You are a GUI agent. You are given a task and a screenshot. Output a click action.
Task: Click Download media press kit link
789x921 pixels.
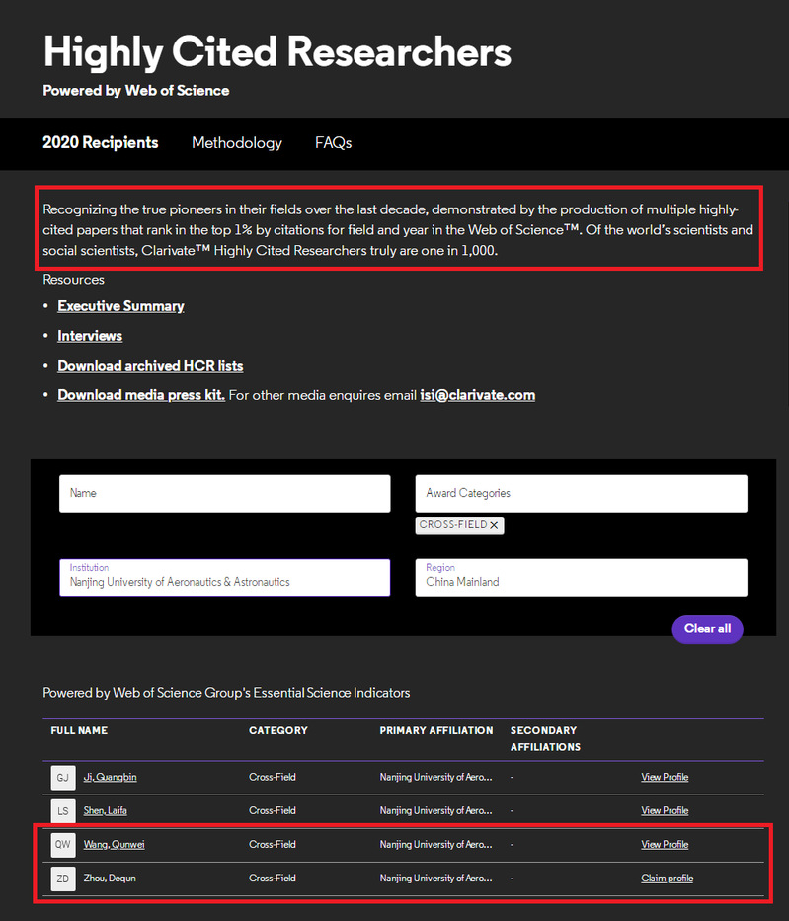[140, 395]
